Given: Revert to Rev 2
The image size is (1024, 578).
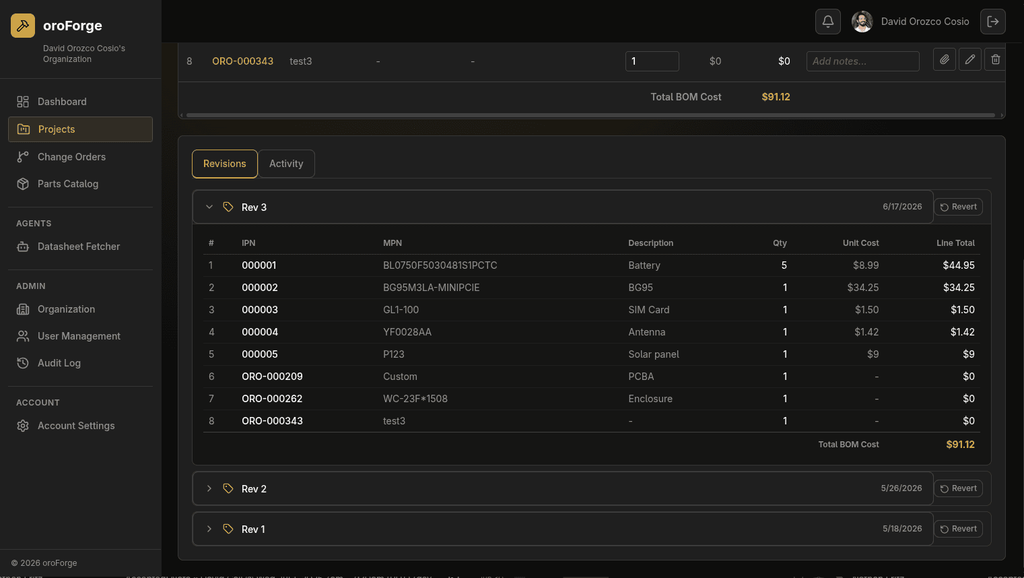Looking at the screenshot, I should [959, 488].
